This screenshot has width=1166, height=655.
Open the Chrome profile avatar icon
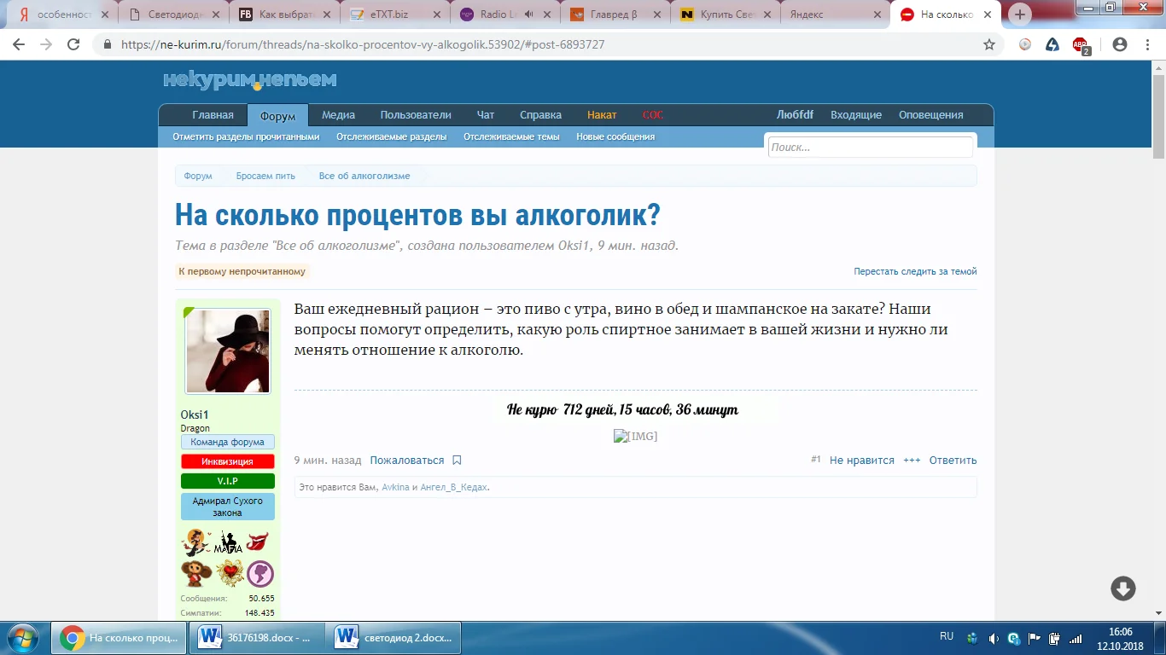(x=1119, y=44)
